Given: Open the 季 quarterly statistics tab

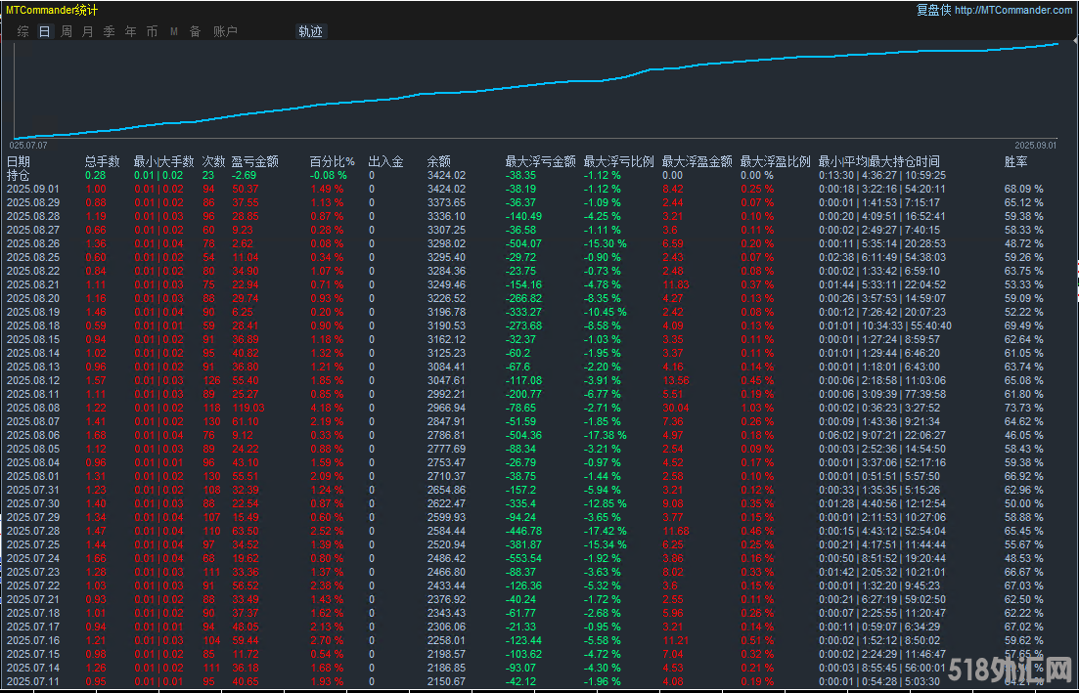Looking at the screenshot, I should (x=110, y=31).
